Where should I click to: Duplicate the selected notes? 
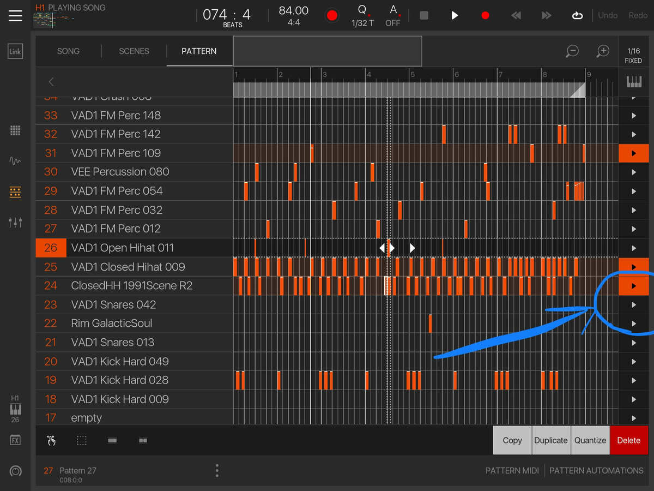[x=551, y=440]
